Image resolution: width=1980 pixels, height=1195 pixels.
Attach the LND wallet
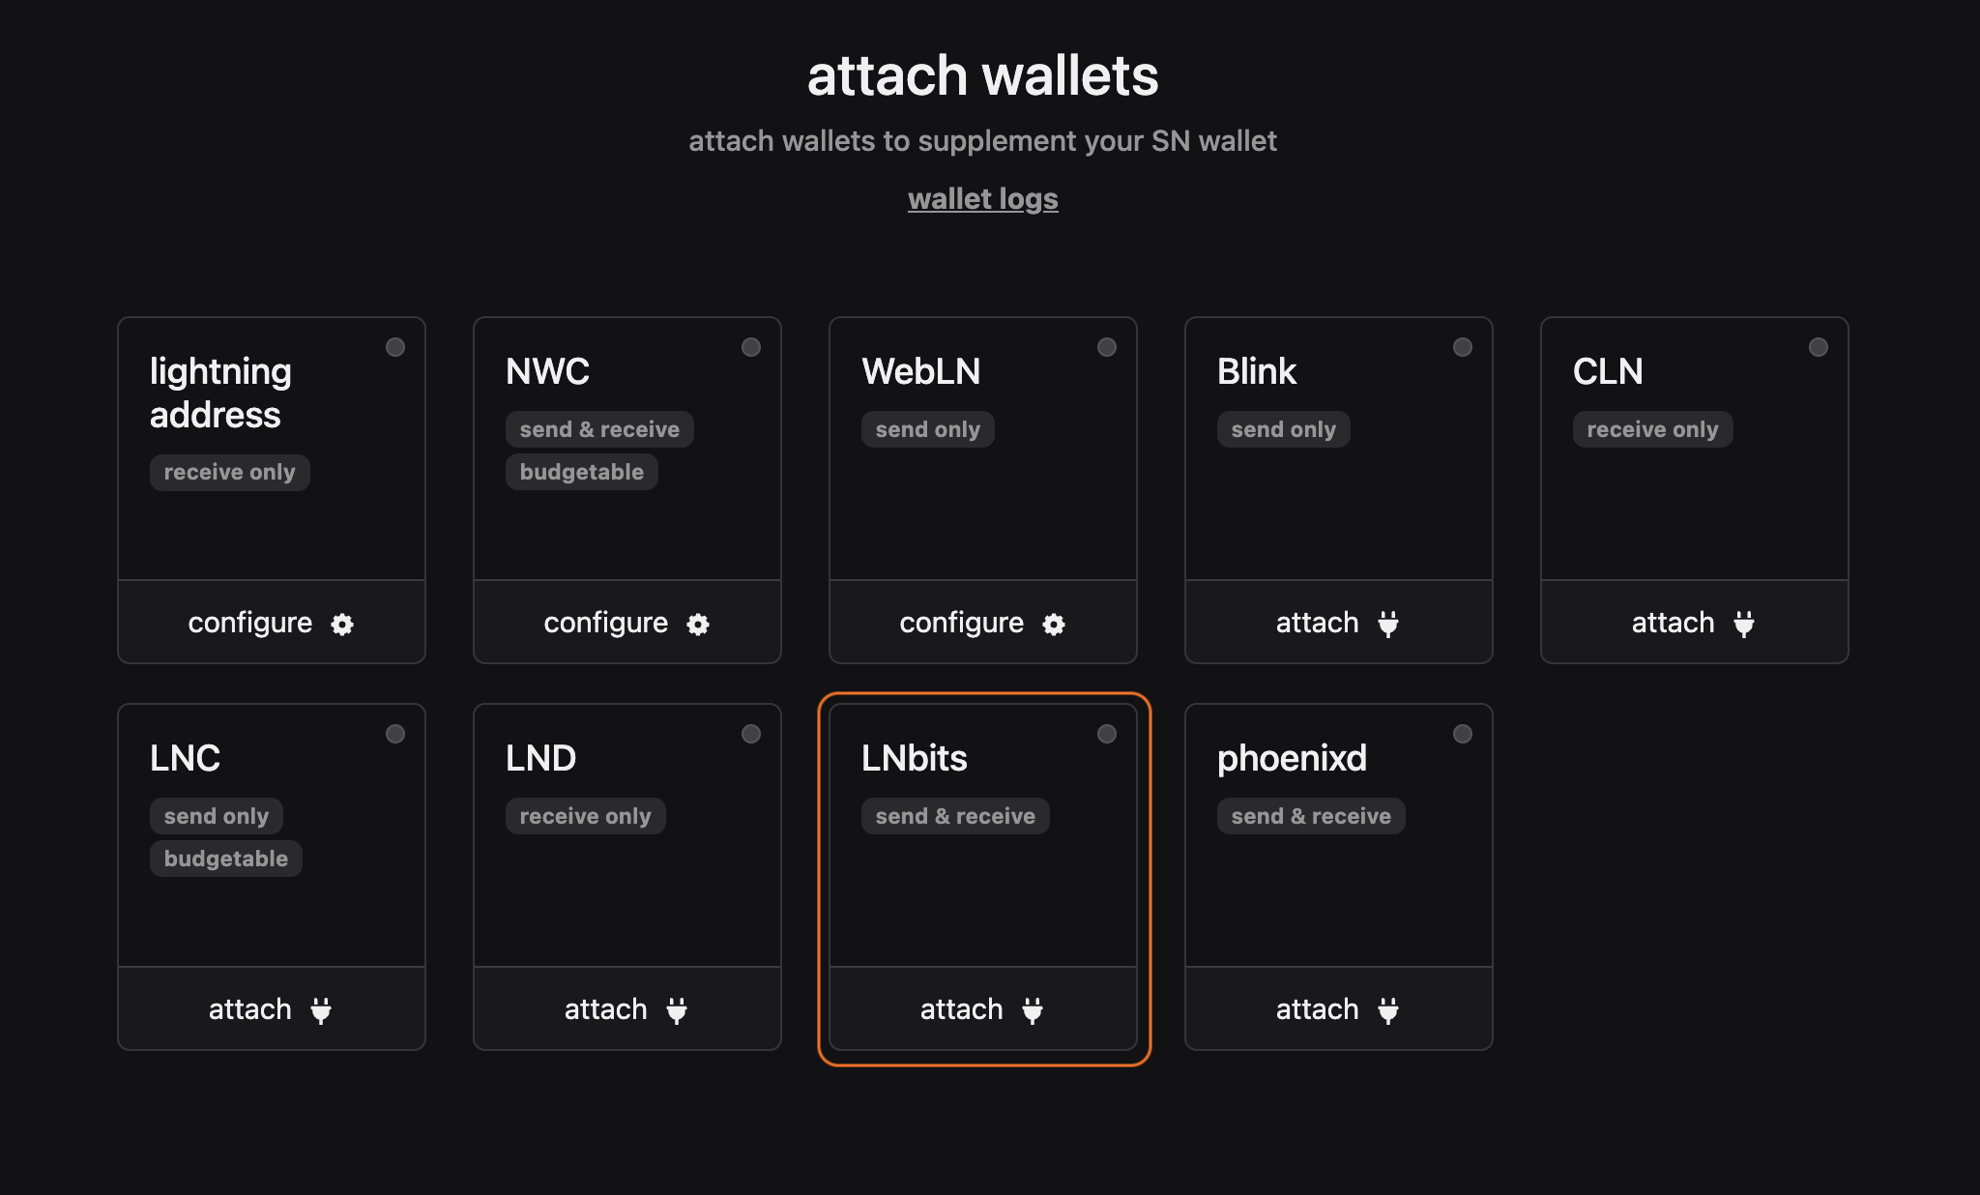(x=627, y=1009)
